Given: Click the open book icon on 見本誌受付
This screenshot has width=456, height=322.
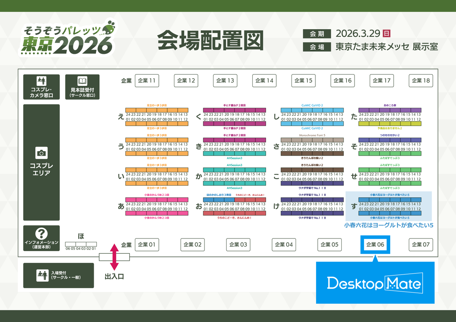Looking at the screenshot, I should [82, 80].
